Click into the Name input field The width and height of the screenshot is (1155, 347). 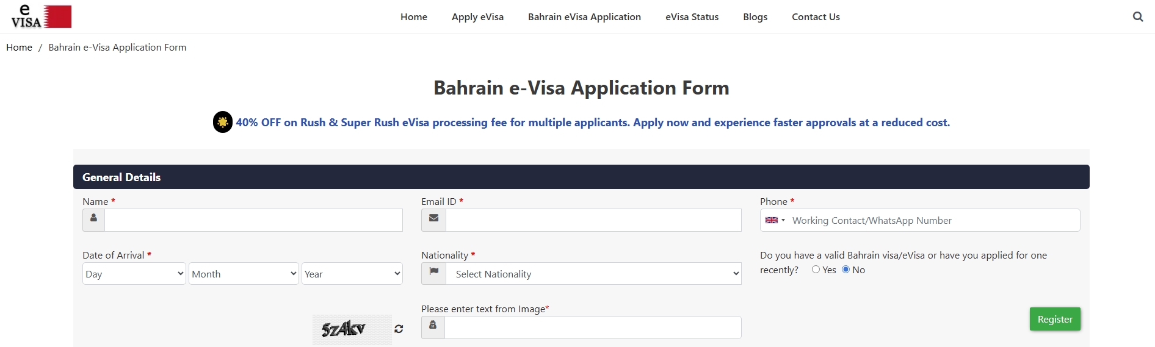click(x=253, y=220)
